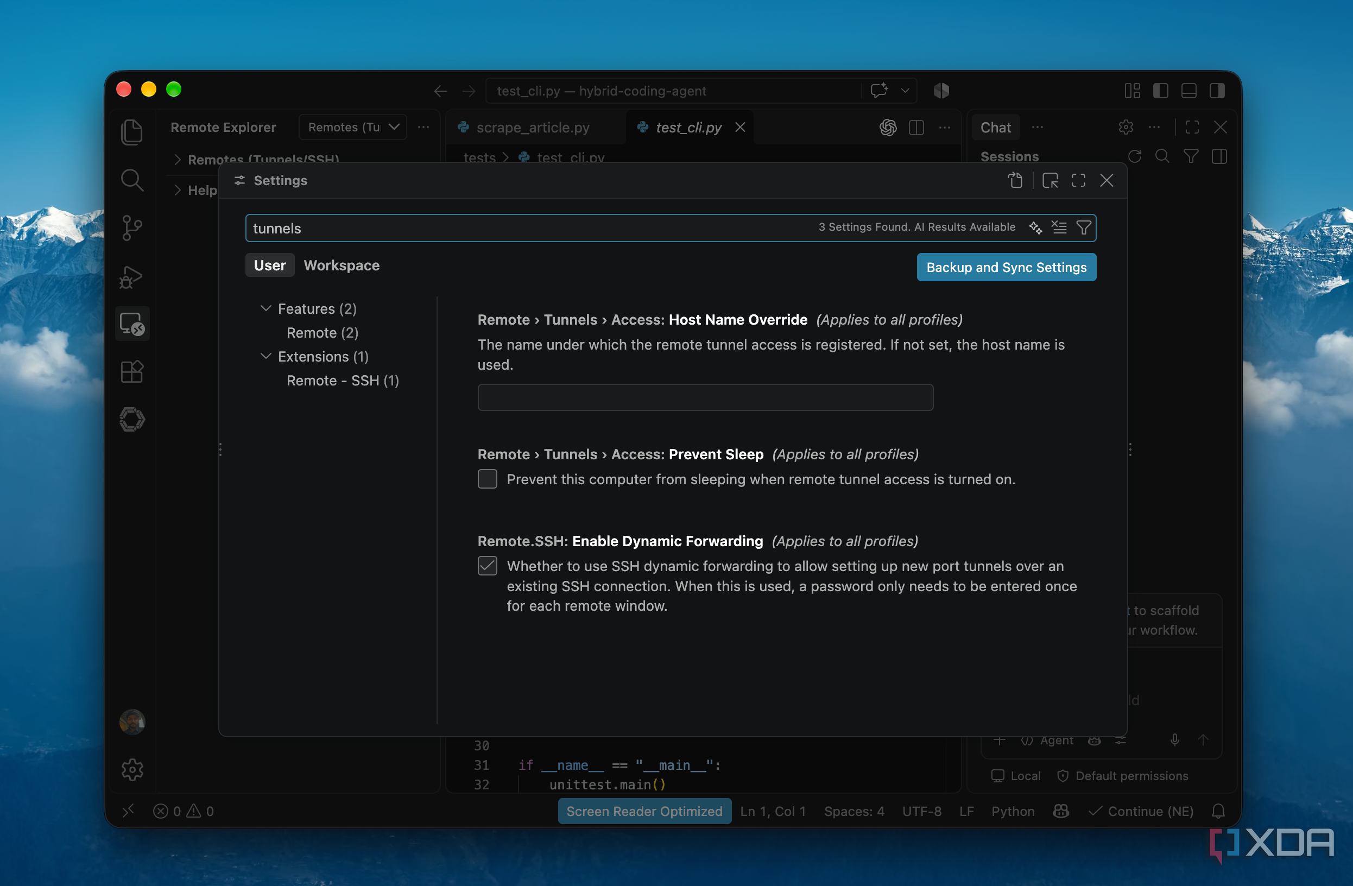Select Remote - SSH (1) tree item
Screen dimensions: 1353x886
343,380
